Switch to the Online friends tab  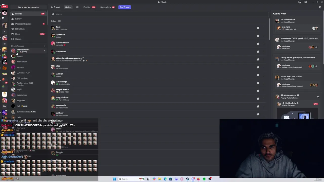(x=68, y=7)
